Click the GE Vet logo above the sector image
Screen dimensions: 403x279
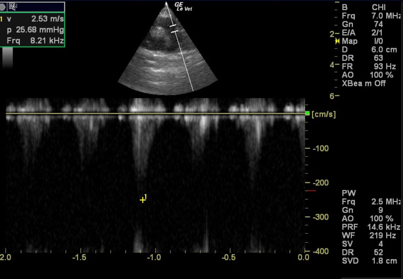[183, 6]
